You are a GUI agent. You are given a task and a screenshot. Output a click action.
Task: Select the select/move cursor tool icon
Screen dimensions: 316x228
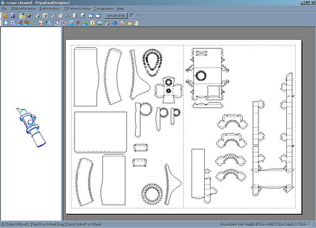(57, 23)
